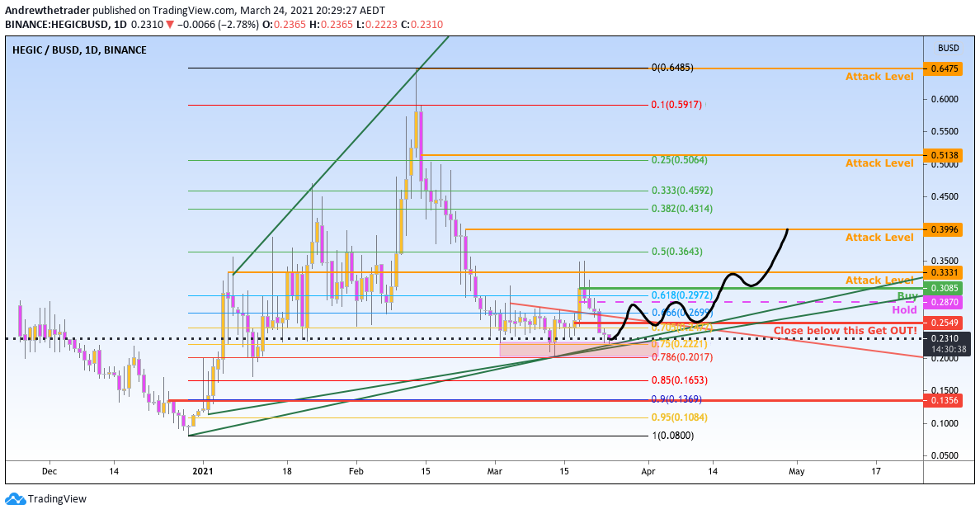The image size is (980, 514).
Task: Click the green Buy annotation label
Action: pos(907,296)
